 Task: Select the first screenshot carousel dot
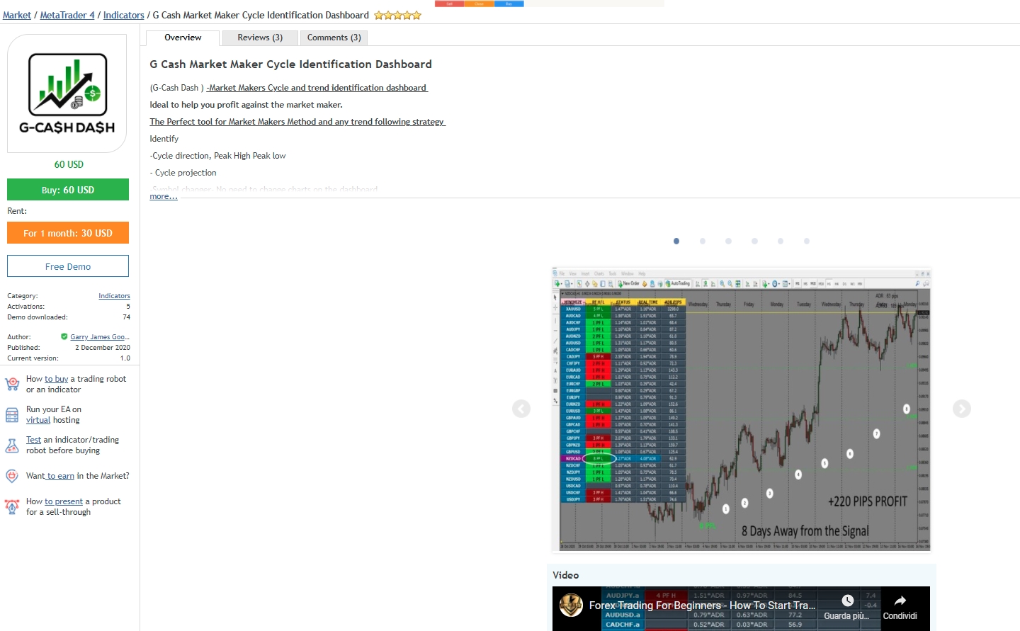676,241
